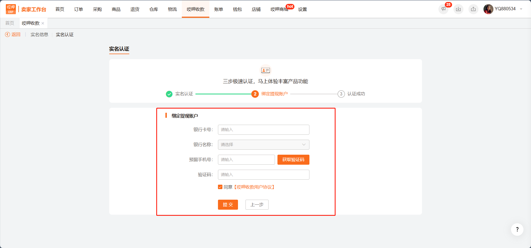The height and width of the screenshot is (248, 531).
Task: Open the help question mark button
Action: (517, 229)
